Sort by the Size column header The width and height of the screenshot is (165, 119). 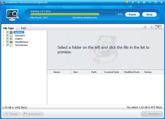[x=80, y=72]
